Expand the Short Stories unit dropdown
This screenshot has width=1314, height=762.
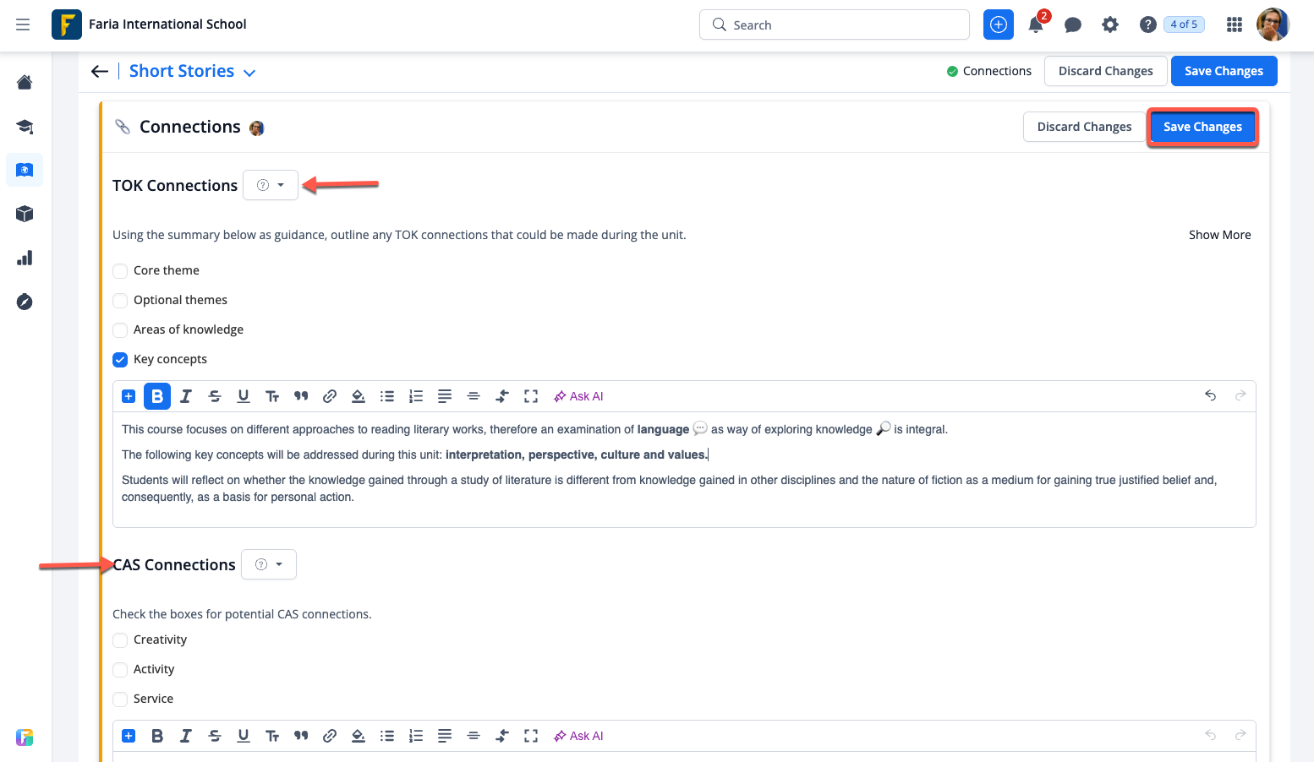coord(249,73)
